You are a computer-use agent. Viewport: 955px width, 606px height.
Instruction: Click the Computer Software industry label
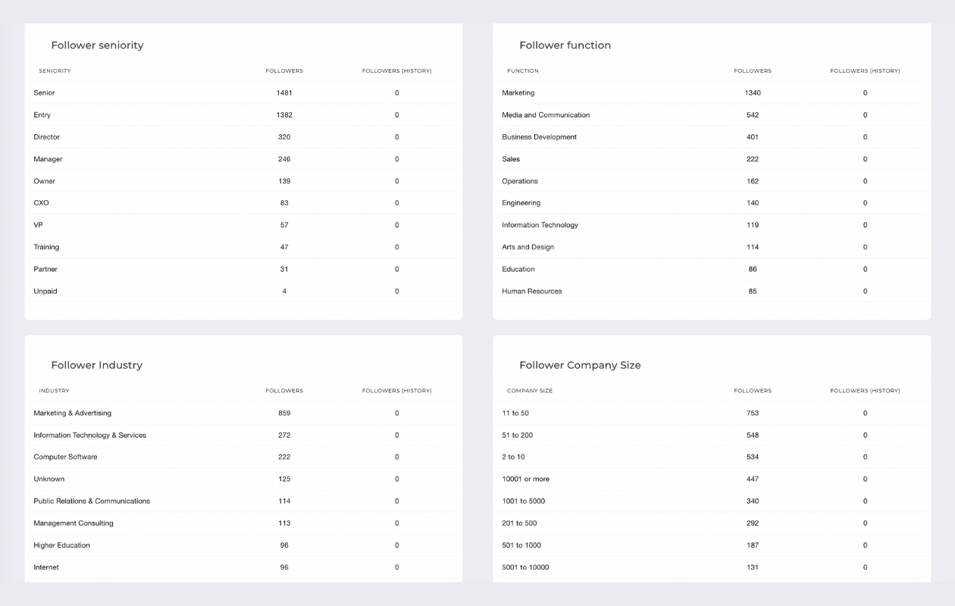(x=65, y=457)
